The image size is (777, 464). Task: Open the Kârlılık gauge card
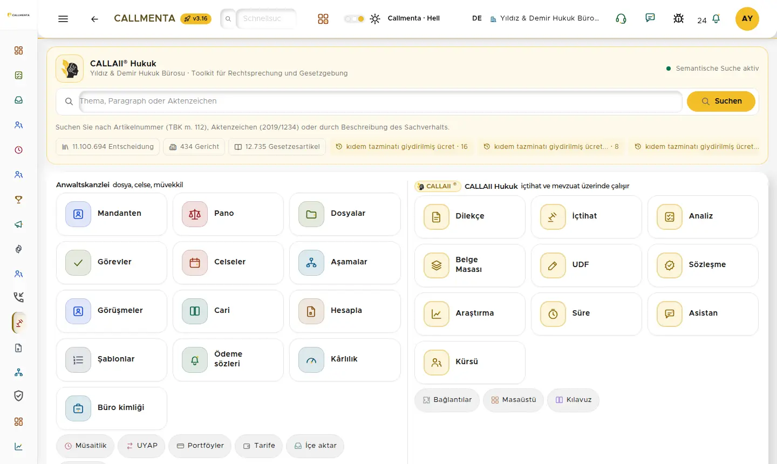pos(345,360)
